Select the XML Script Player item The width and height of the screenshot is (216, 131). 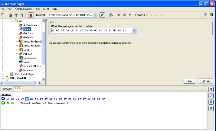(24, 74)
